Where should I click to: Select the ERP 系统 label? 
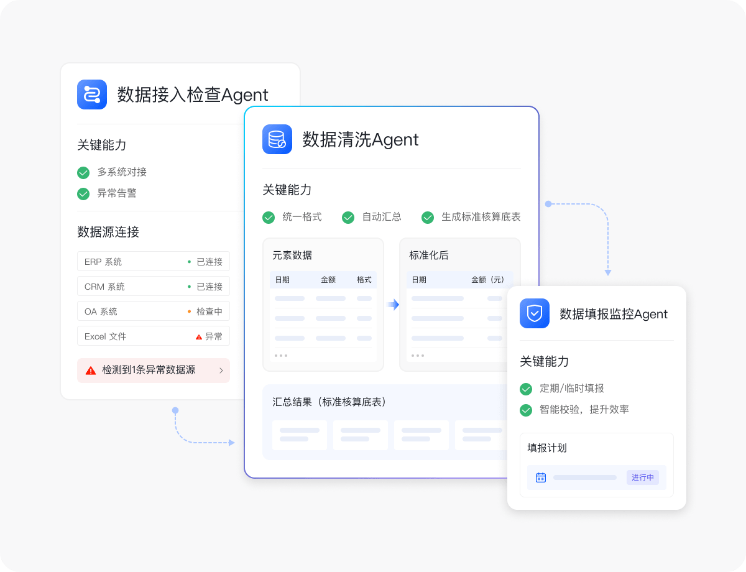103,262
